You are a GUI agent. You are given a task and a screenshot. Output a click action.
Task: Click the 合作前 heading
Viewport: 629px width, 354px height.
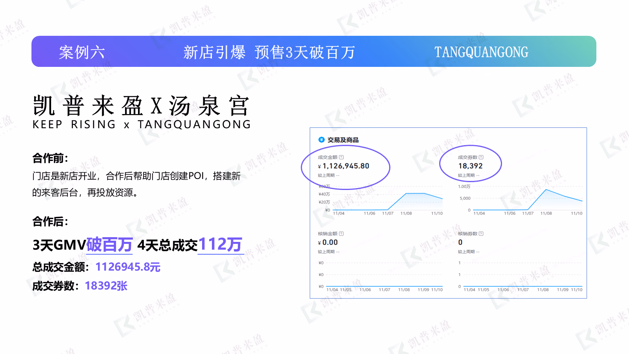coord(50,158)
